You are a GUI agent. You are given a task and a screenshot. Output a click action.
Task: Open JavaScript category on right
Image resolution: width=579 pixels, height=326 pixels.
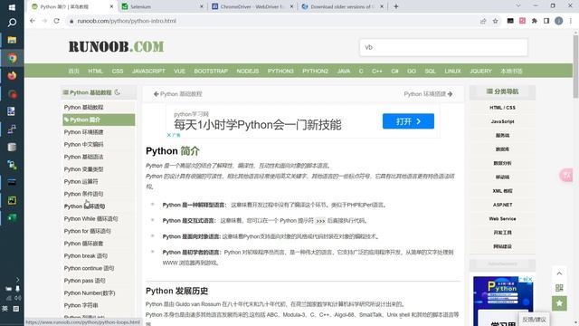pos(502,121)
